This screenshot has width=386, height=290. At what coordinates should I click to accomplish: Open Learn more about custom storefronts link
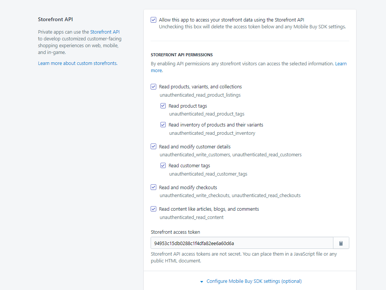click(78, 63)
